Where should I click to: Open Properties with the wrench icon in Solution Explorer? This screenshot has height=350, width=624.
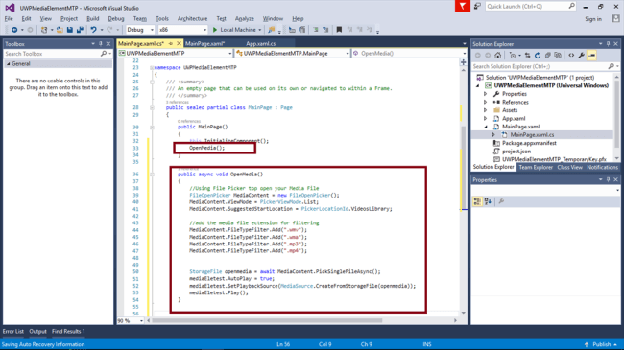tap(582, 56)
